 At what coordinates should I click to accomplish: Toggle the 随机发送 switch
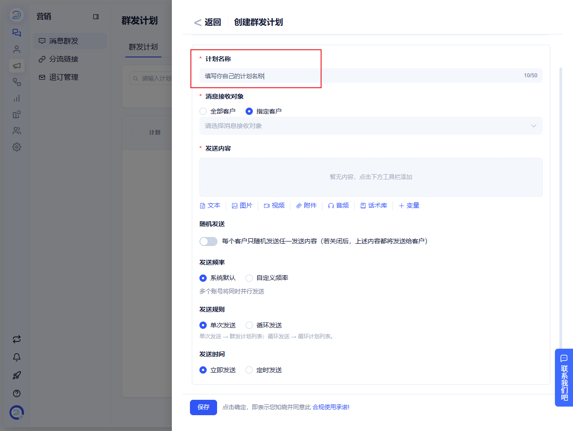pyautogui.click(x=208, y=242)
